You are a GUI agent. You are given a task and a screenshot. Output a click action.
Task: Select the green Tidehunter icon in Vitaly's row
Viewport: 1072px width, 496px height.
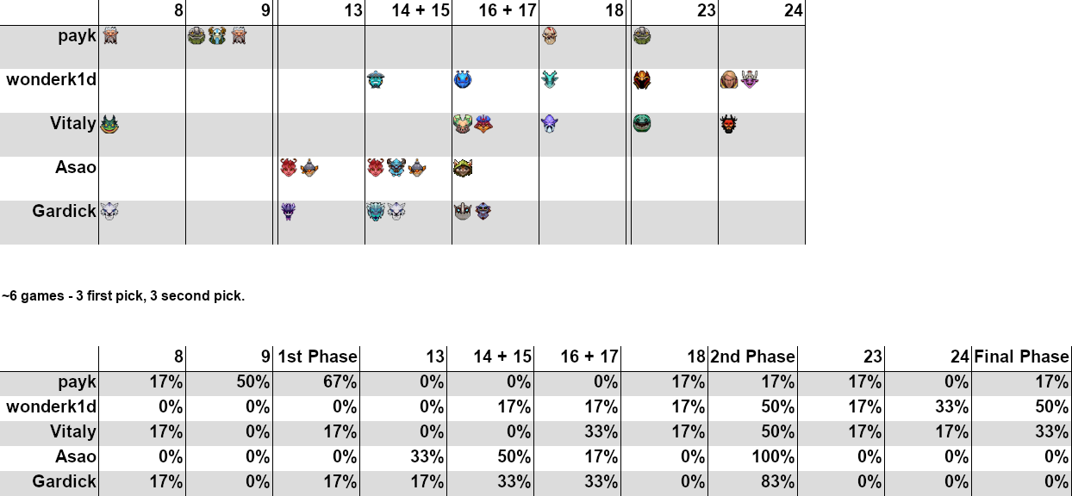pos(641,124)
